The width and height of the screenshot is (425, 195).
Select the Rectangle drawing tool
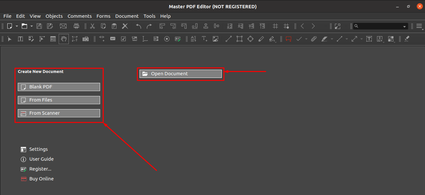point(239,39)
